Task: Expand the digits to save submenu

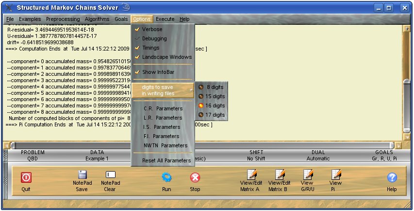Action: tap(163, 90)
